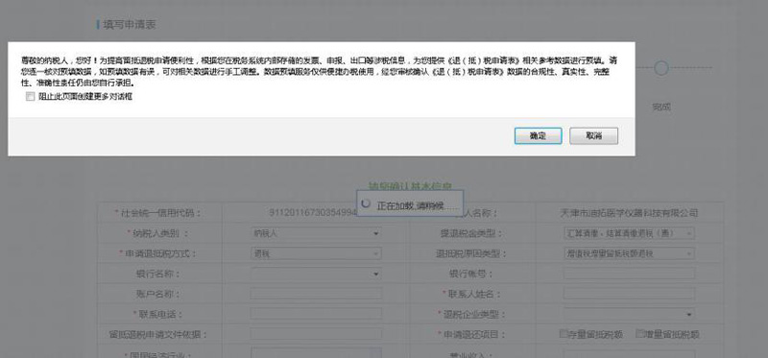Open the 银行名称 dropdown list
768x358 pixels.
[x=316, y=274]
